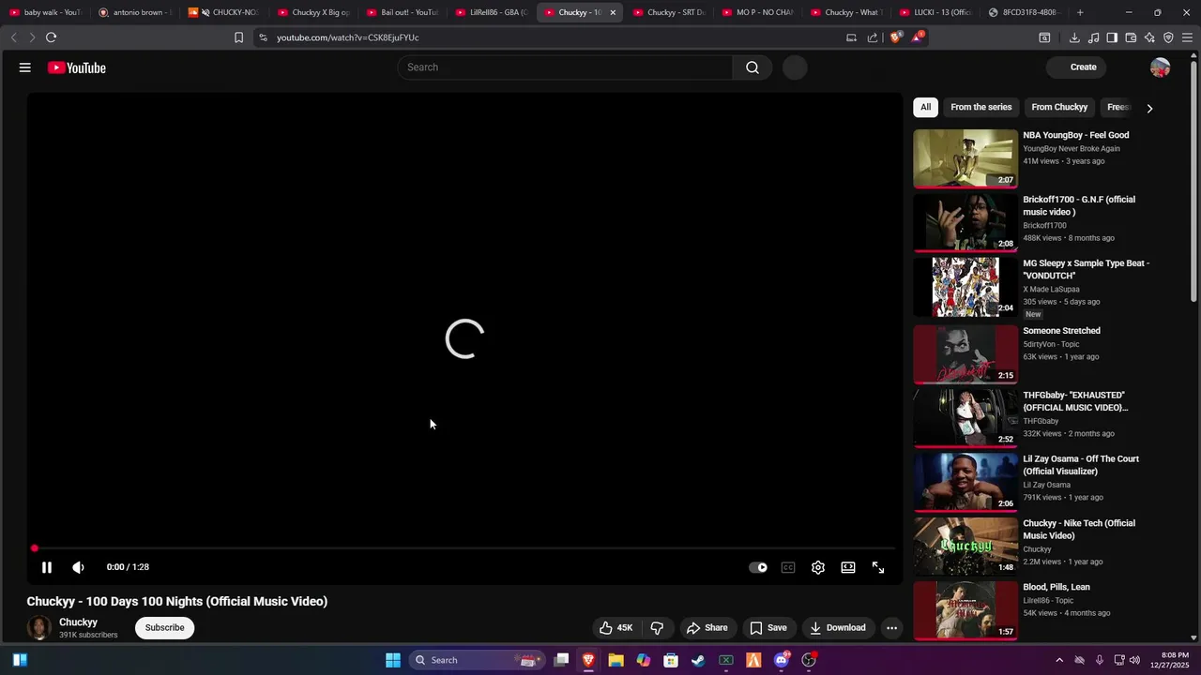Image resolution: width=1201 pixels, height=675 pixels.
Task: Seek on the red video progress bar
Action: [x=464, y=548]
